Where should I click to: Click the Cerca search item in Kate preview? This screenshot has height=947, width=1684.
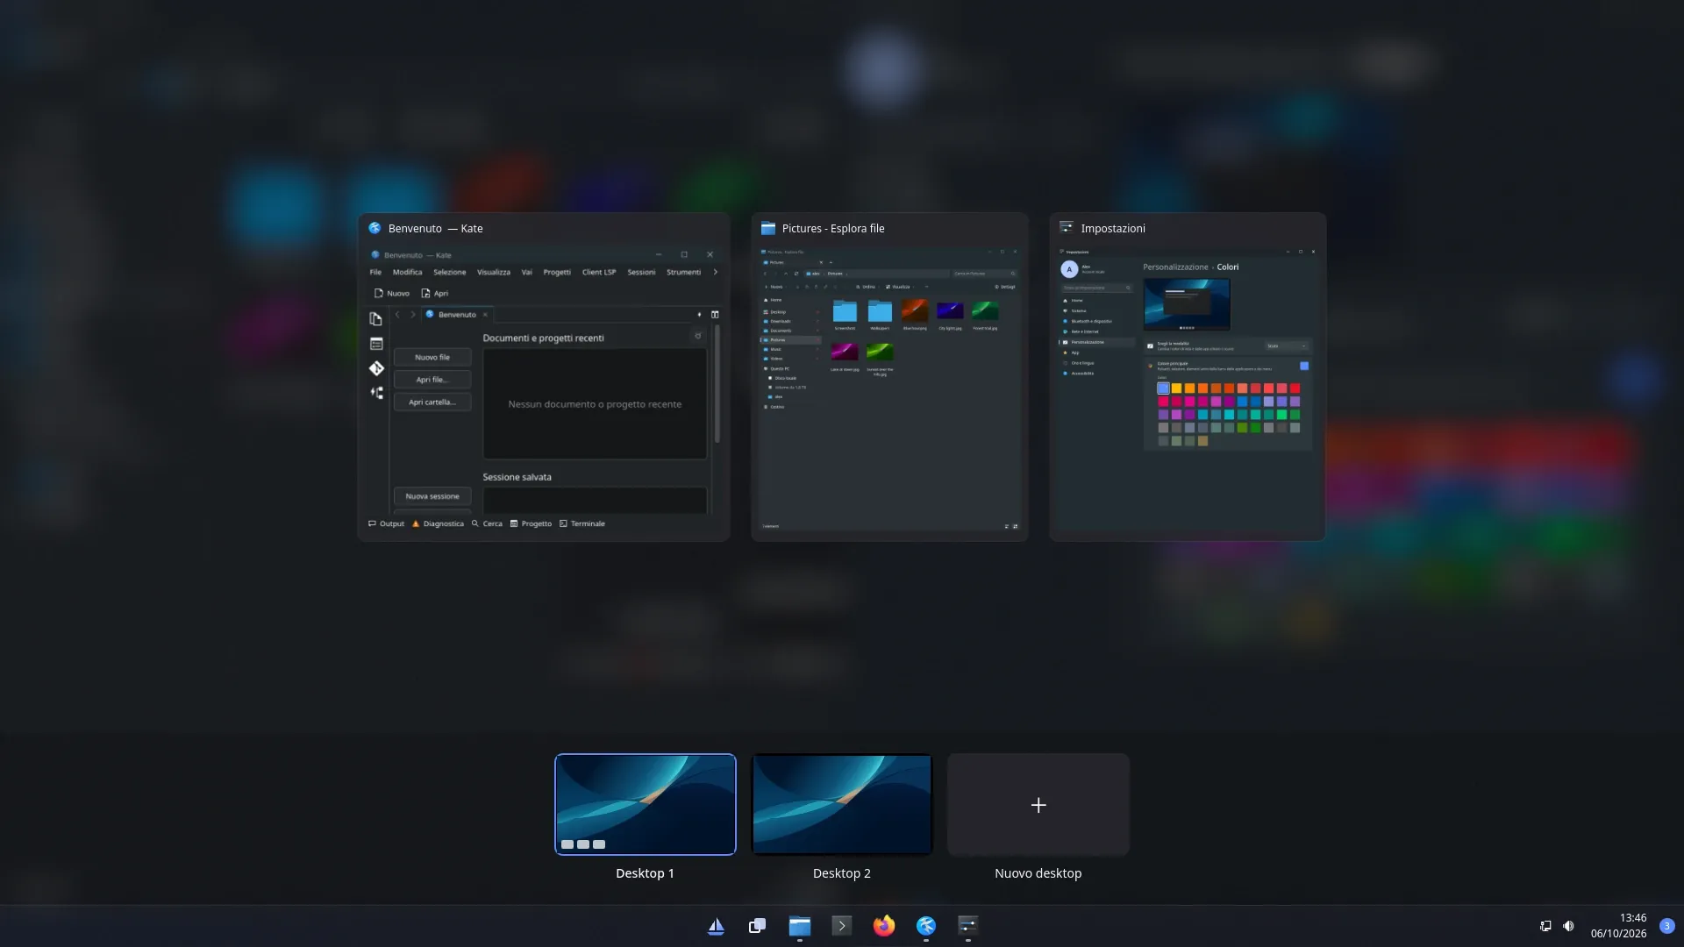coord(487,524)
